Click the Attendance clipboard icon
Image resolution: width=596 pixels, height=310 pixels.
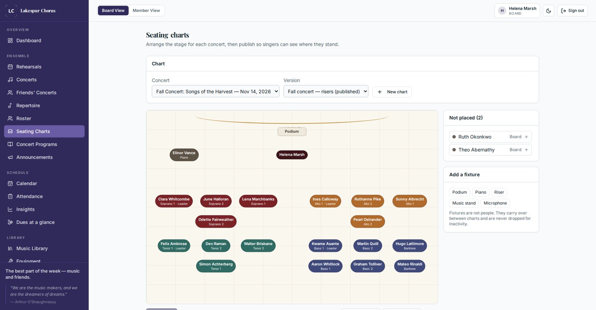tap(10, 196)
